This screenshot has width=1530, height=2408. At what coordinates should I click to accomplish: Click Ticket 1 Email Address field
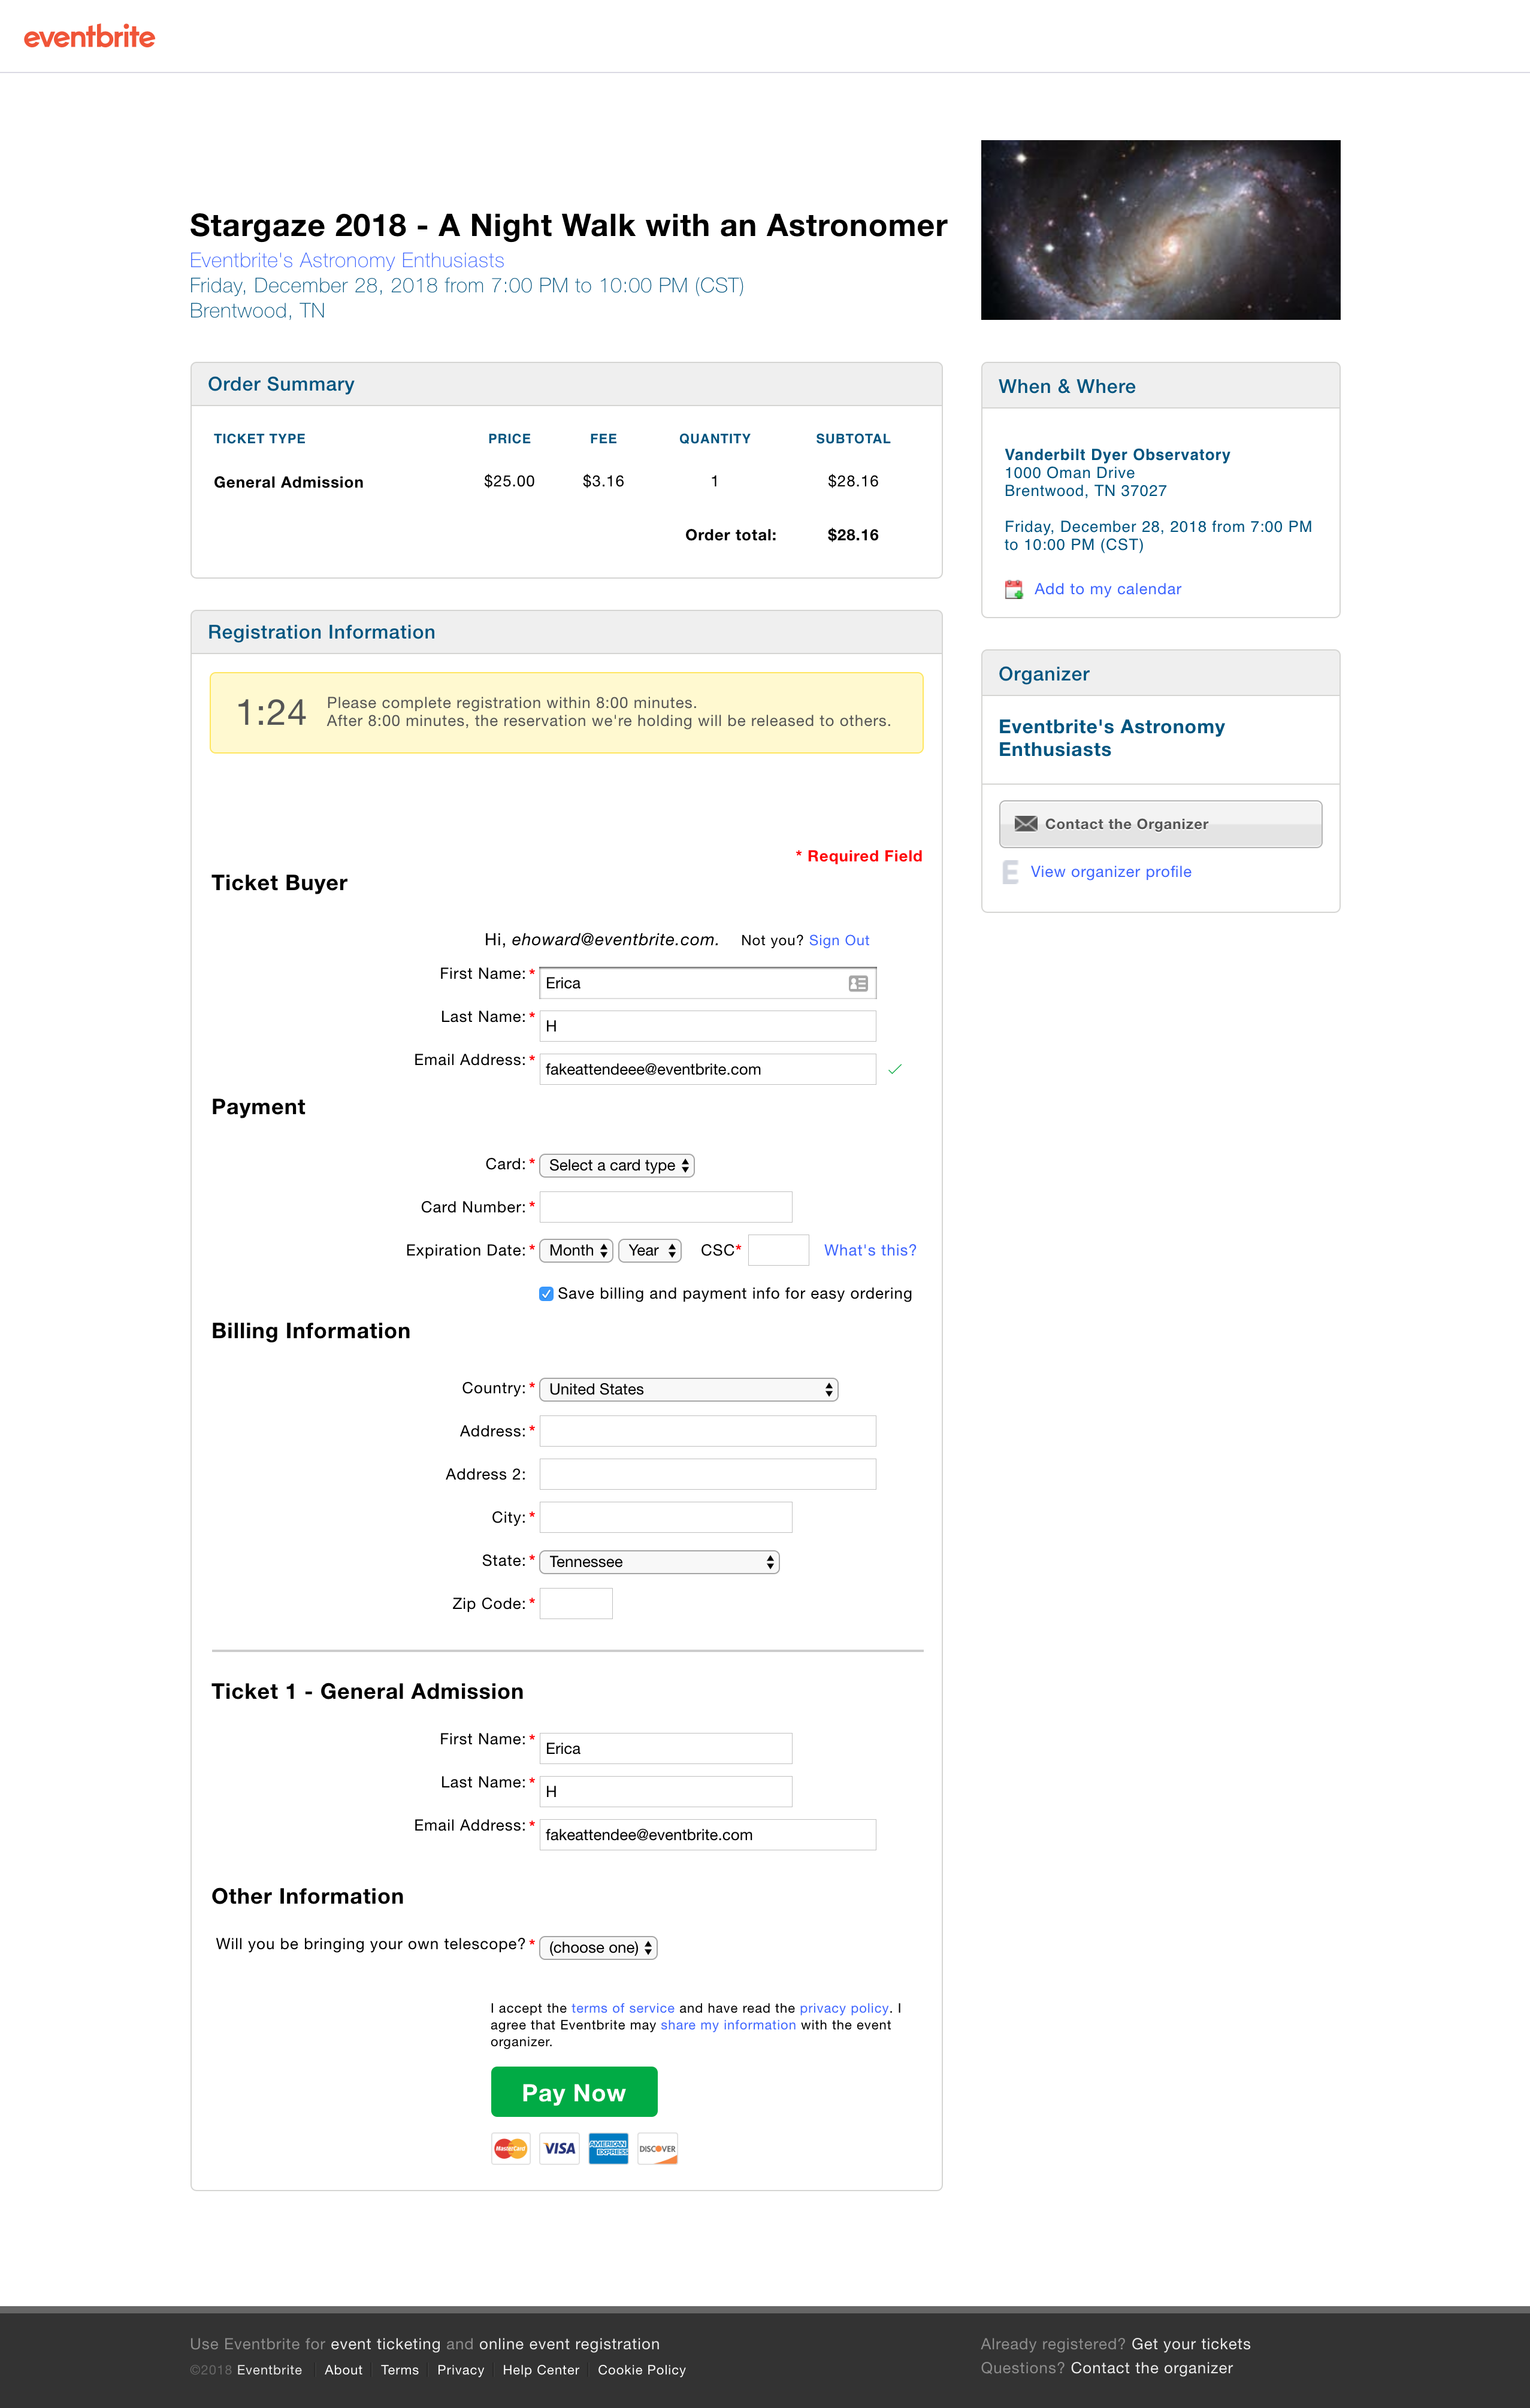(x=708, y=1834)
